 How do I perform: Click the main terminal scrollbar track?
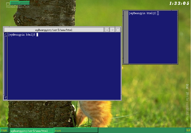click(6, 66)
